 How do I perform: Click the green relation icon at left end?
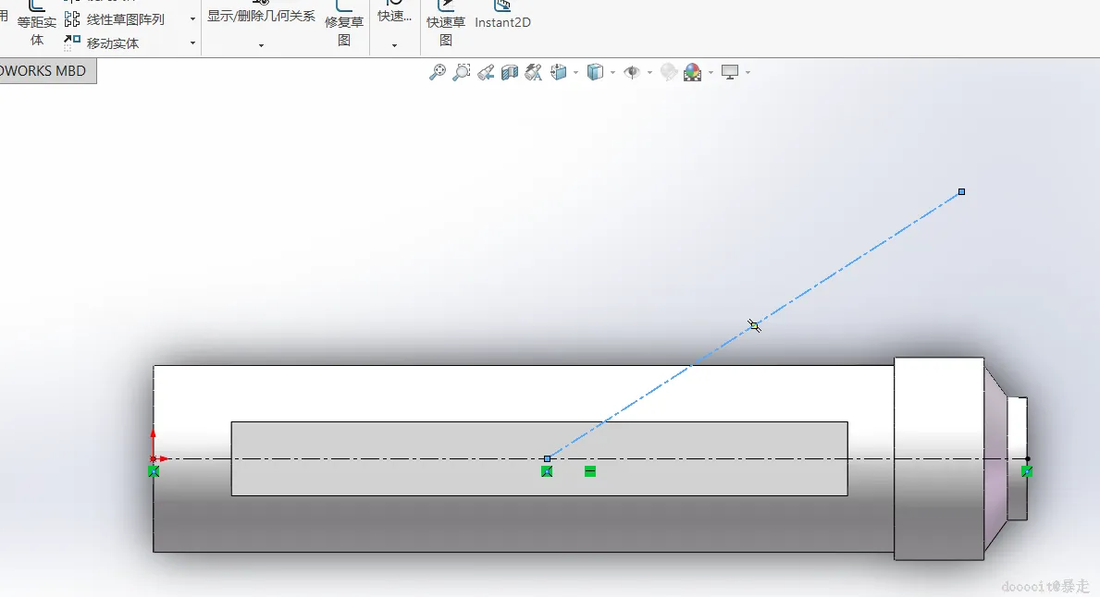(x=154, y=471)
